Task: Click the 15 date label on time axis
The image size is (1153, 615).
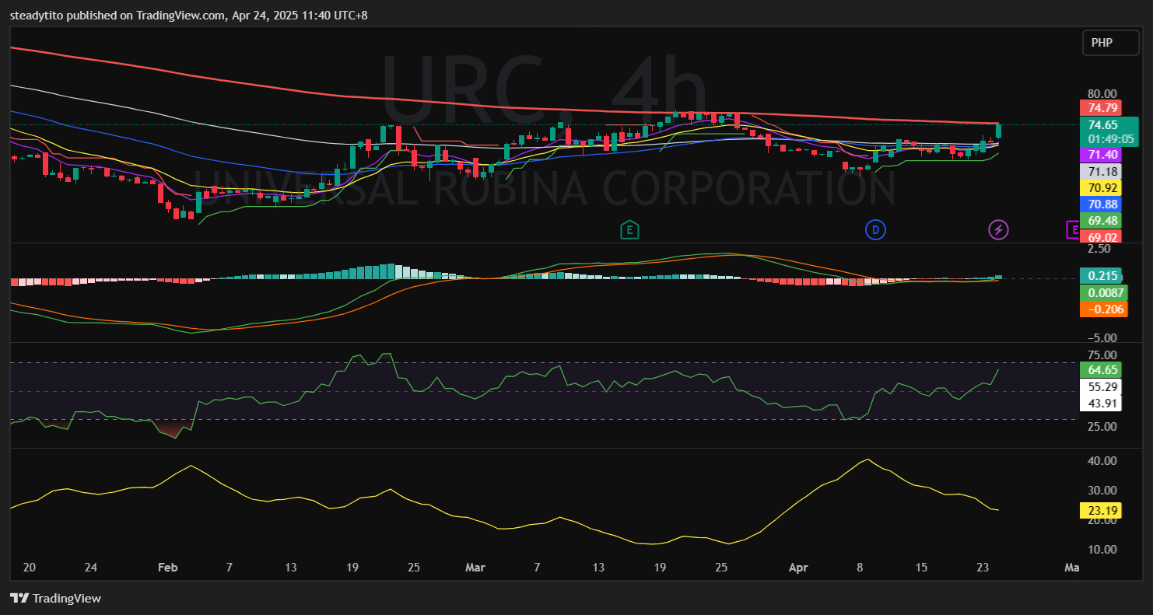Action: [921, 568]
